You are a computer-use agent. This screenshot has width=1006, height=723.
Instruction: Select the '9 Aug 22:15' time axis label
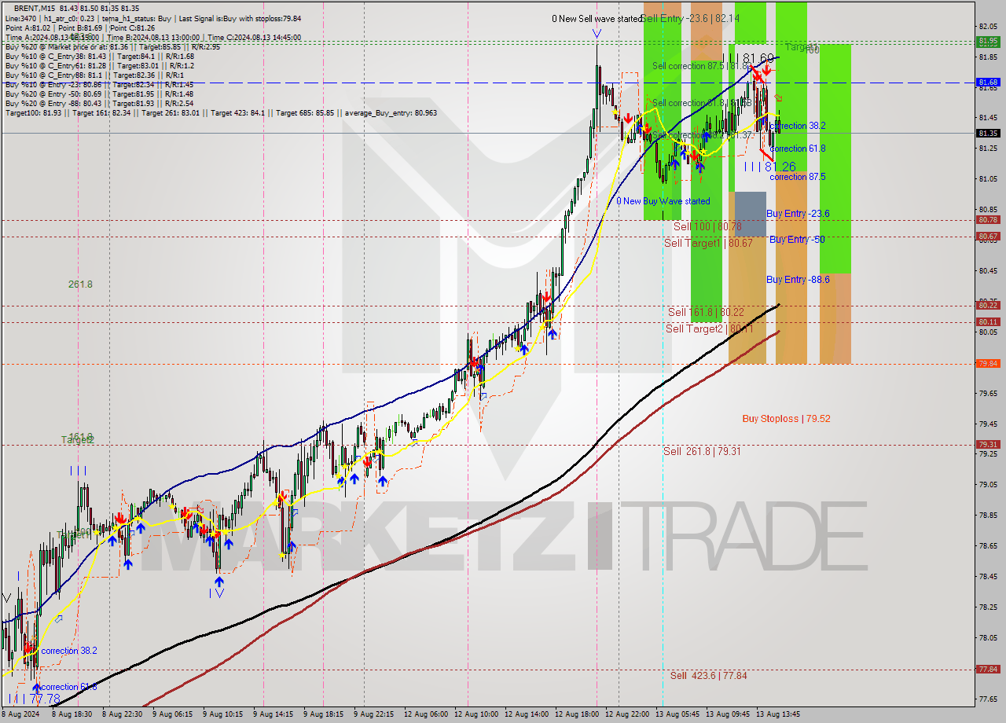point(374,714)
